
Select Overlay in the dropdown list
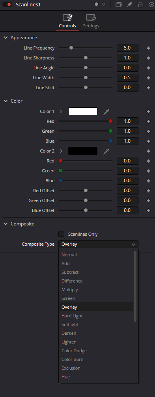(96, 307)
